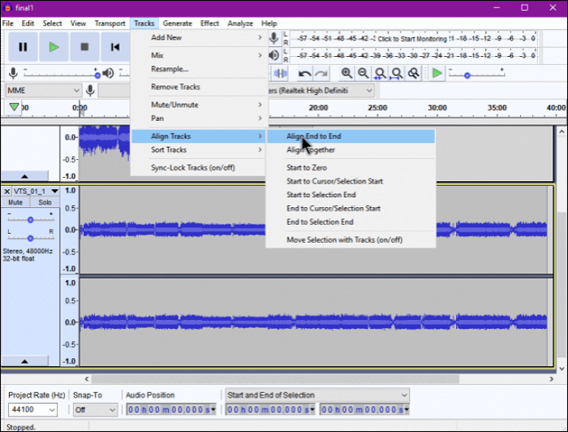
Task: Choose Align End to End
Action: pos(313,136)
